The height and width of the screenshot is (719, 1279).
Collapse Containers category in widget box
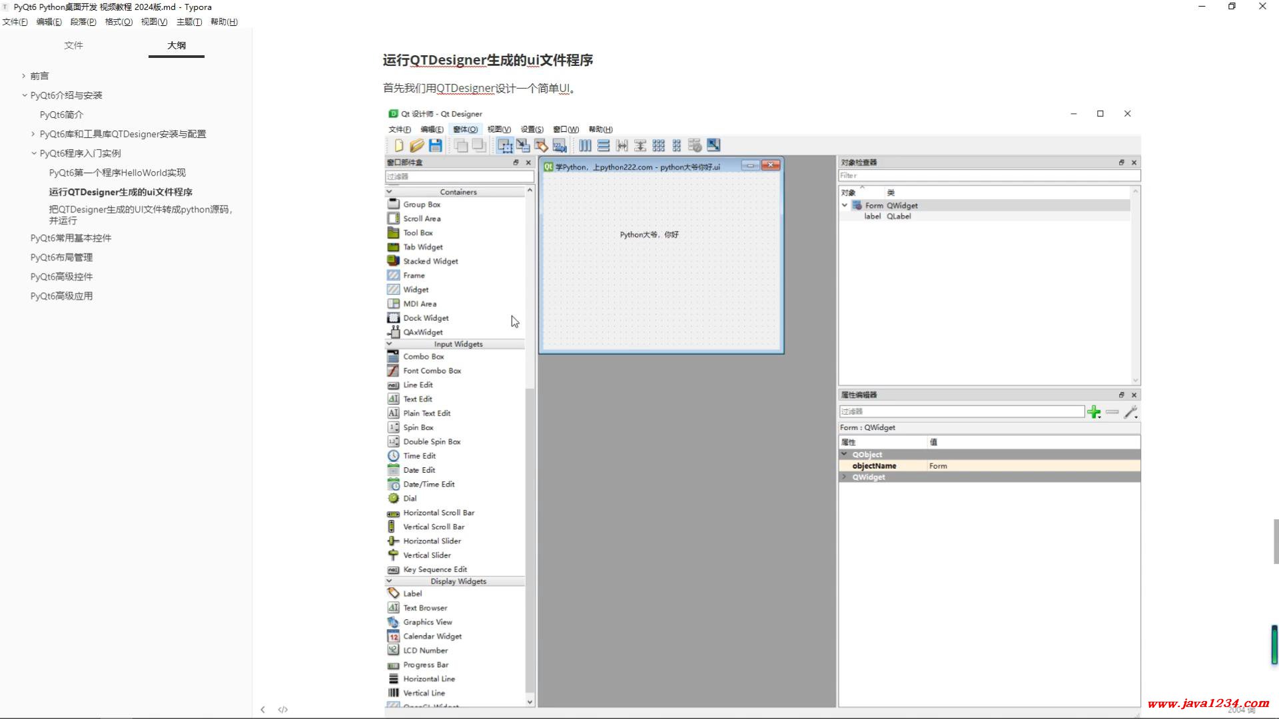tap(389, 192)
